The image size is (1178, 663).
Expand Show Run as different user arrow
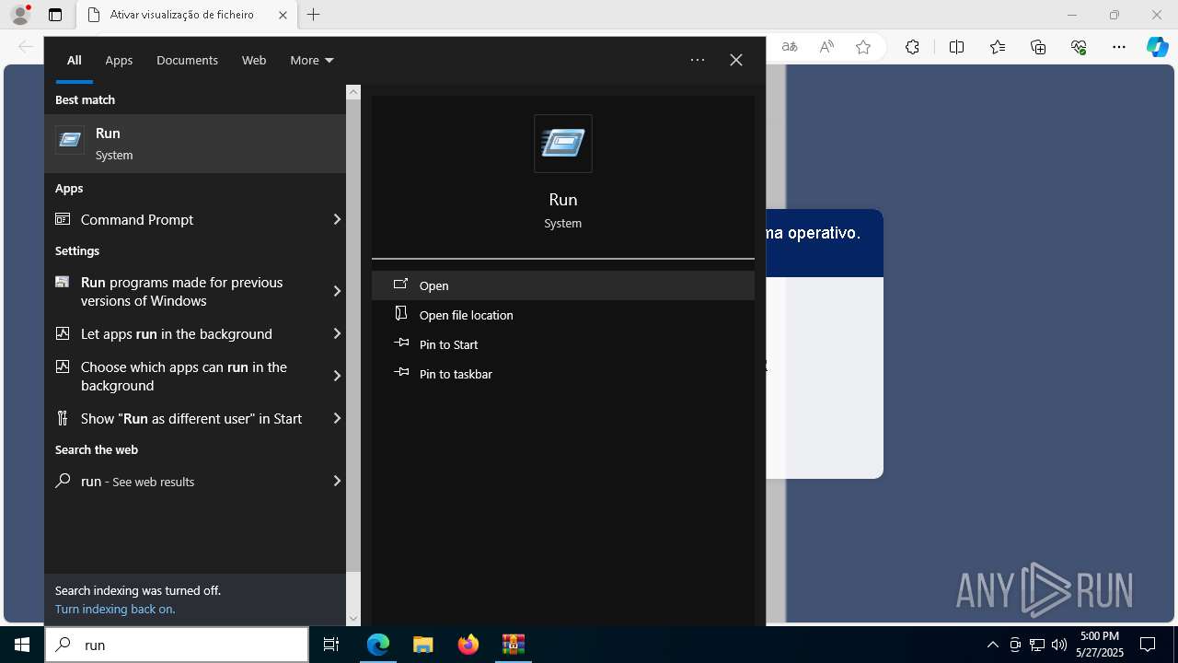(337, 418)
